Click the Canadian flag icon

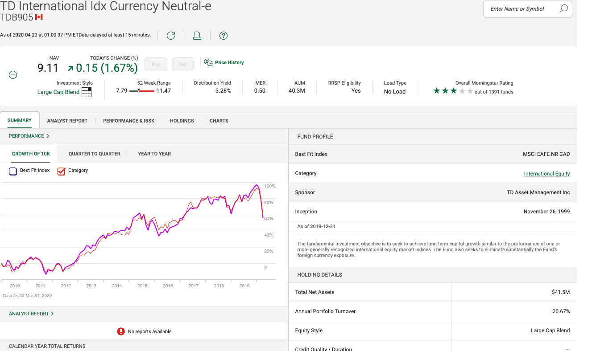39,17
